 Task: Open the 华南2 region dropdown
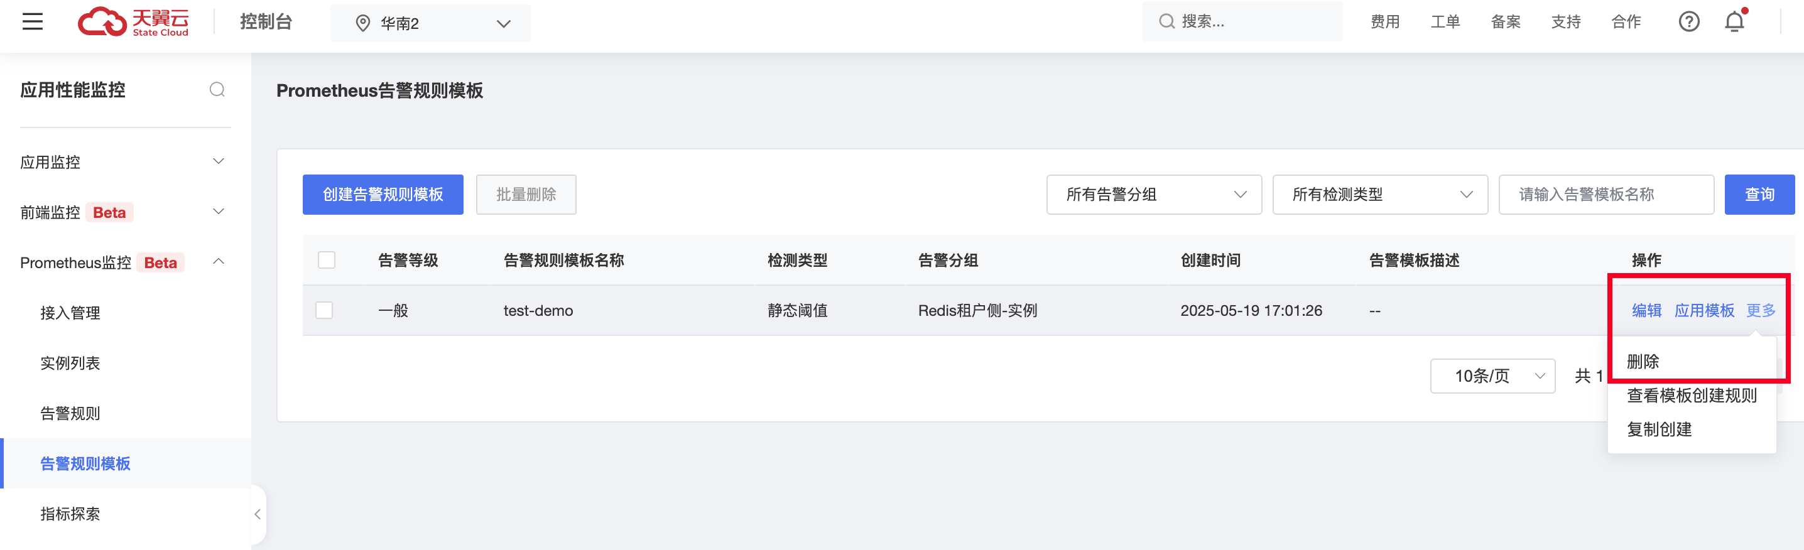point(431,23)
